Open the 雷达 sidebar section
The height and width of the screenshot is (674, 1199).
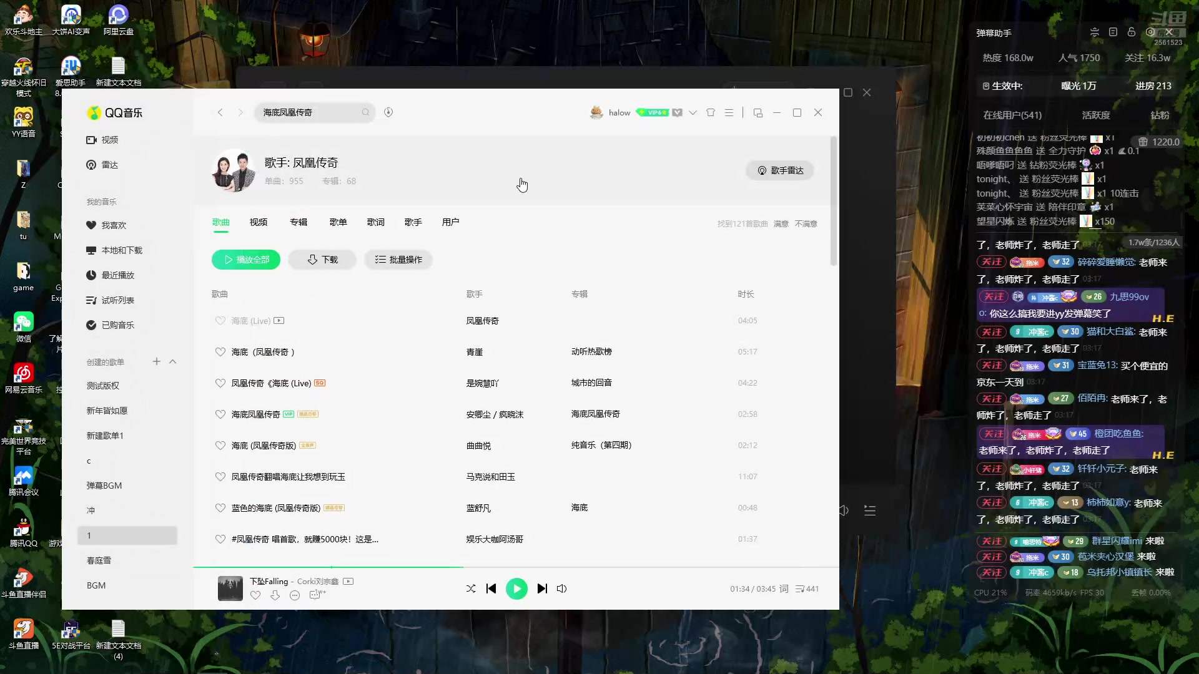102,165
